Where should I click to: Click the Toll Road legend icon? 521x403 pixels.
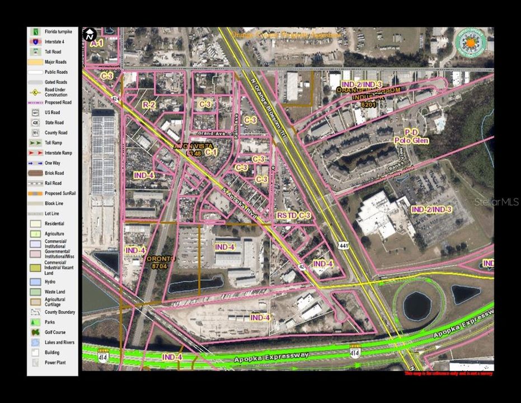click(35, 51)
